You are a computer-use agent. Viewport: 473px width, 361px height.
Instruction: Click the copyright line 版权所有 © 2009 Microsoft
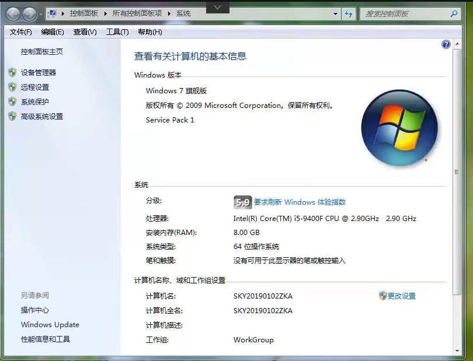[x=240, y=106]
